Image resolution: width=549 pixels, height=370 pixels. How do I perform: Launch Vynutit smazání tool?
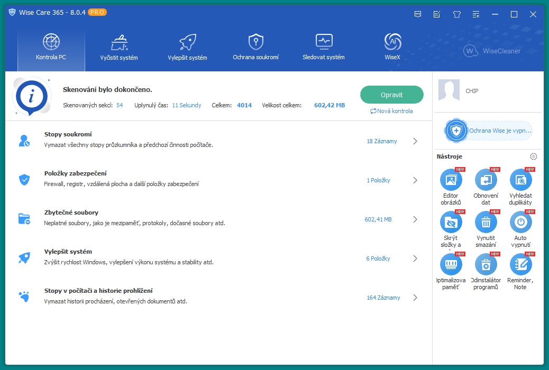tap(486, 229)
